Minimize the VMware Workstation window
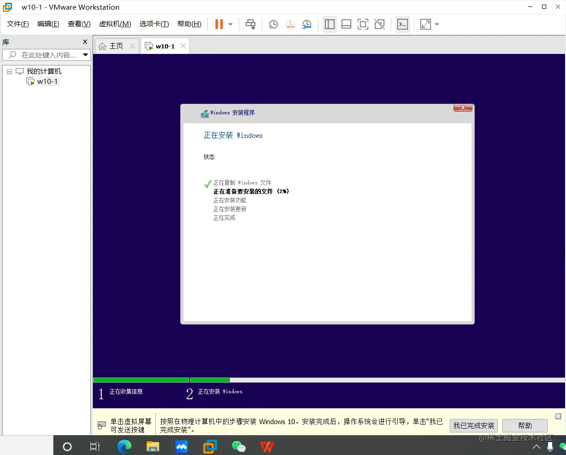Viewport: 566px width, 455px height. 531,7
